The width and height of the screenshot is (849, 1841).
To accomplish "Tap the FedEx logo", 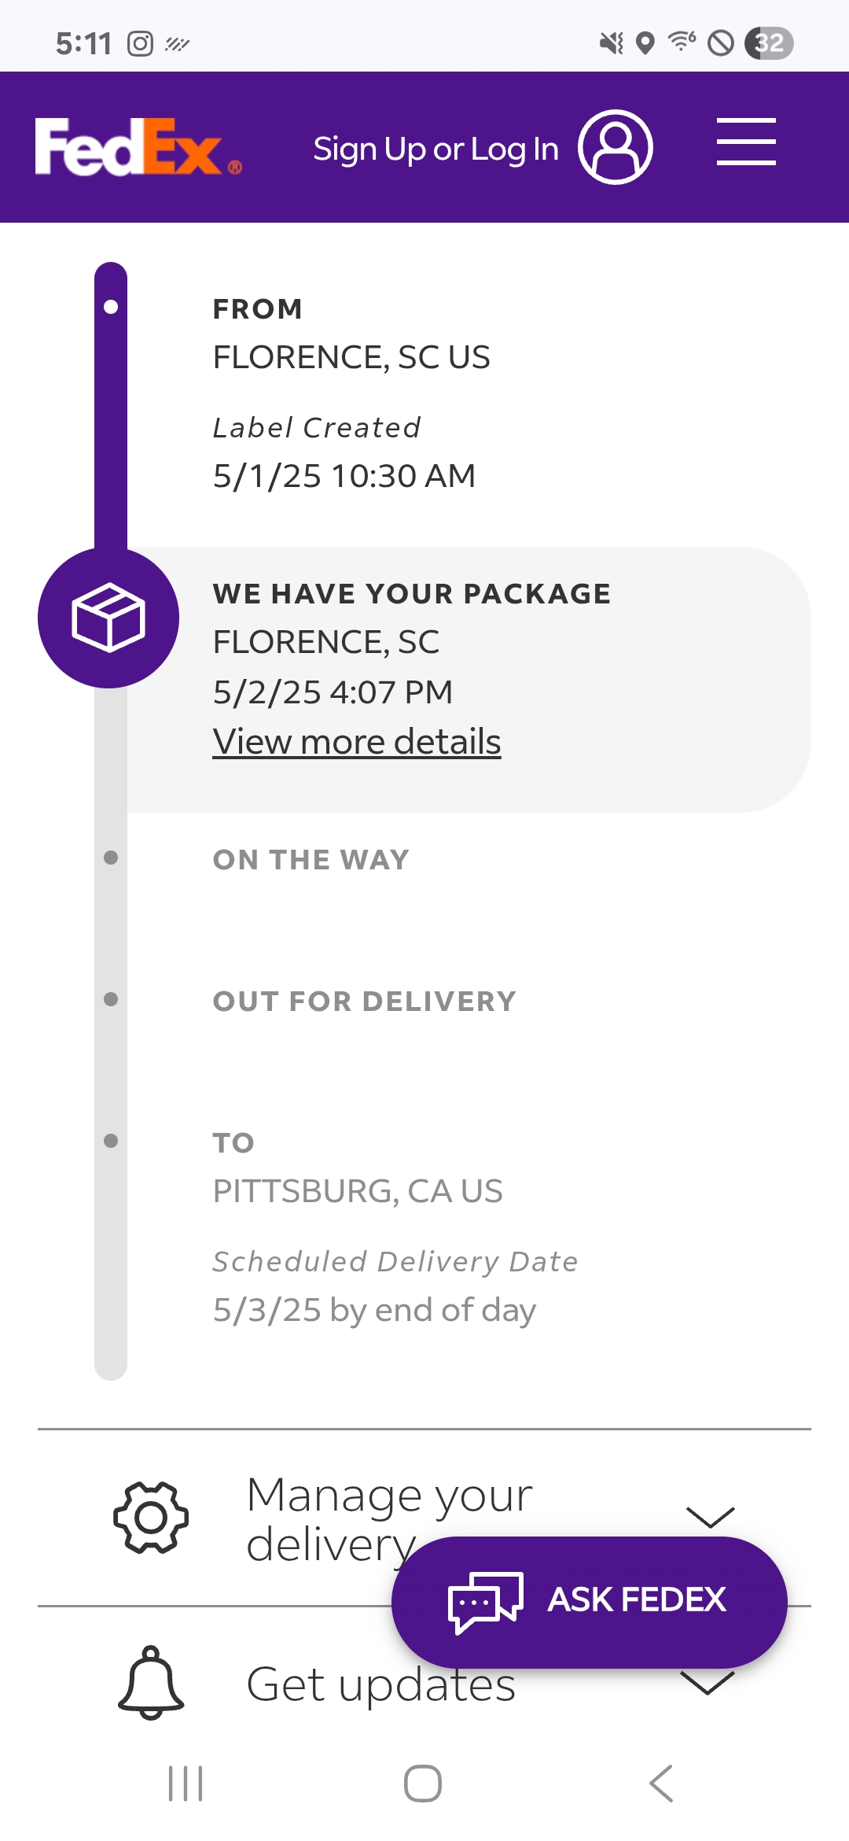I will (138, 147).
